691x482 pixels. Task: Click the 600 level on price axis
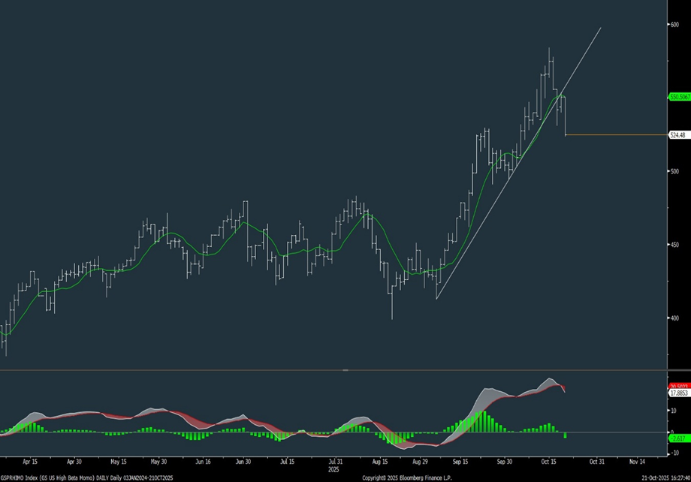pos(674,24)
